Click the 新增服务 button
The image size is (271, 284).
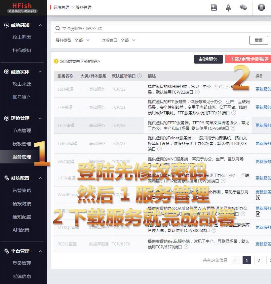[x=208, y=59]
